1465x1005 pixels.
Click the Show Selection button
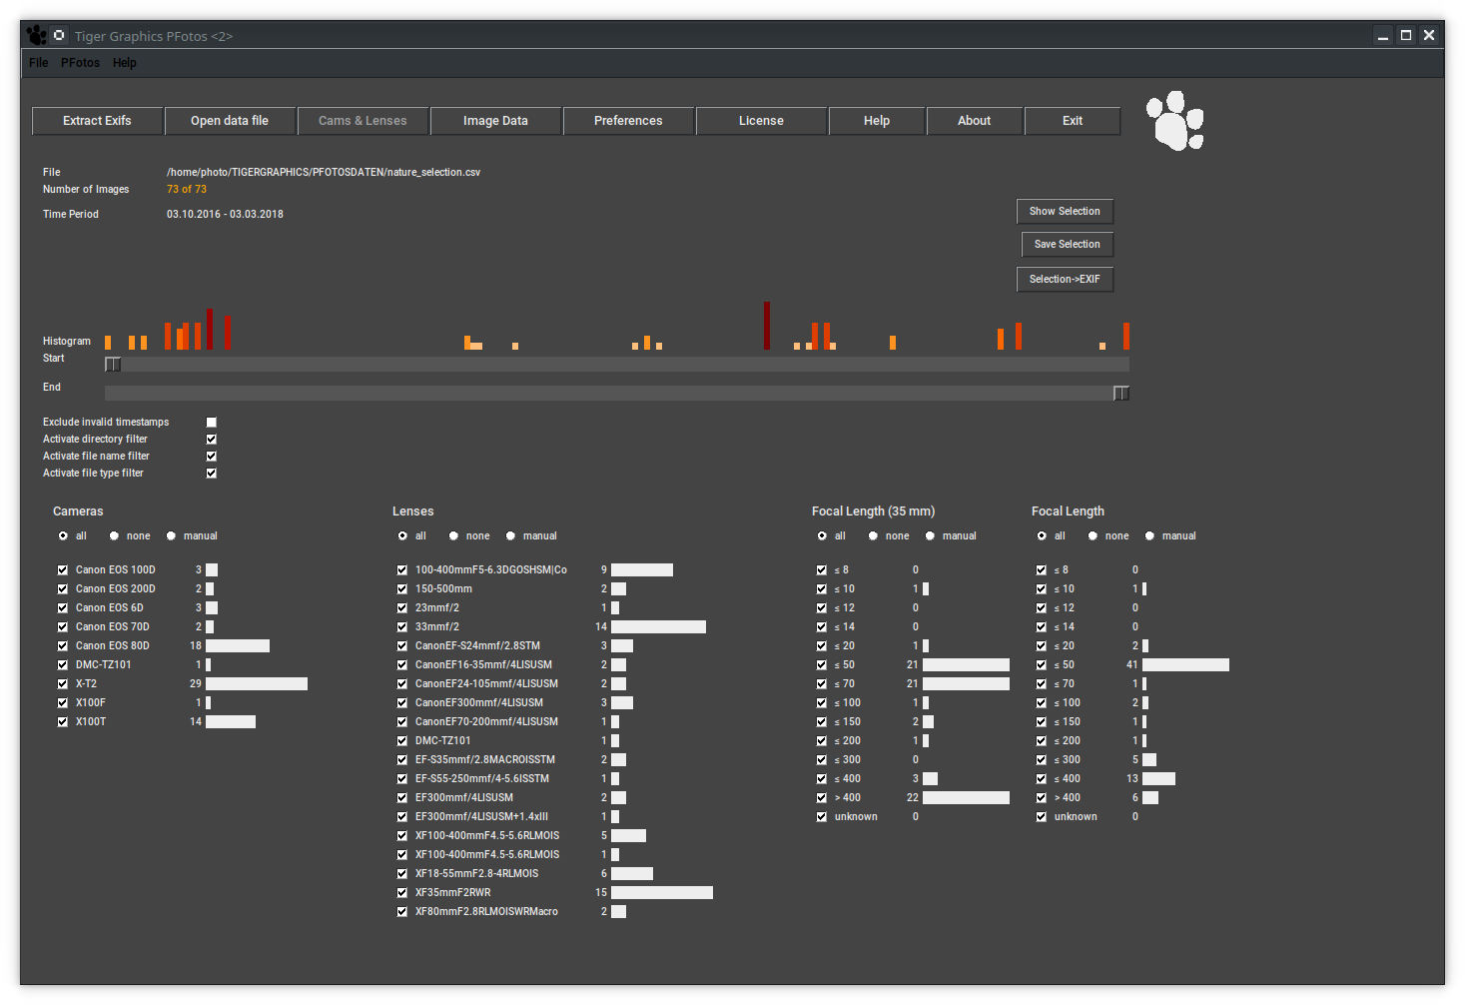tap(1065, 212)
